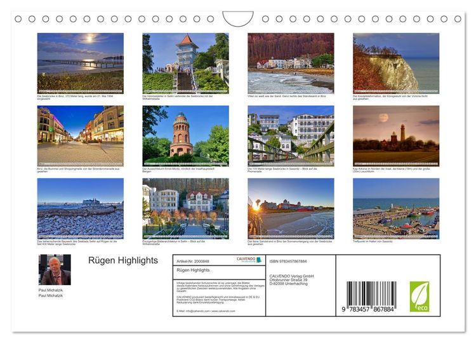Open the red brick Ernst-Moritz tower photo
This screenshot has width=476, height=343.
(185, 136)
